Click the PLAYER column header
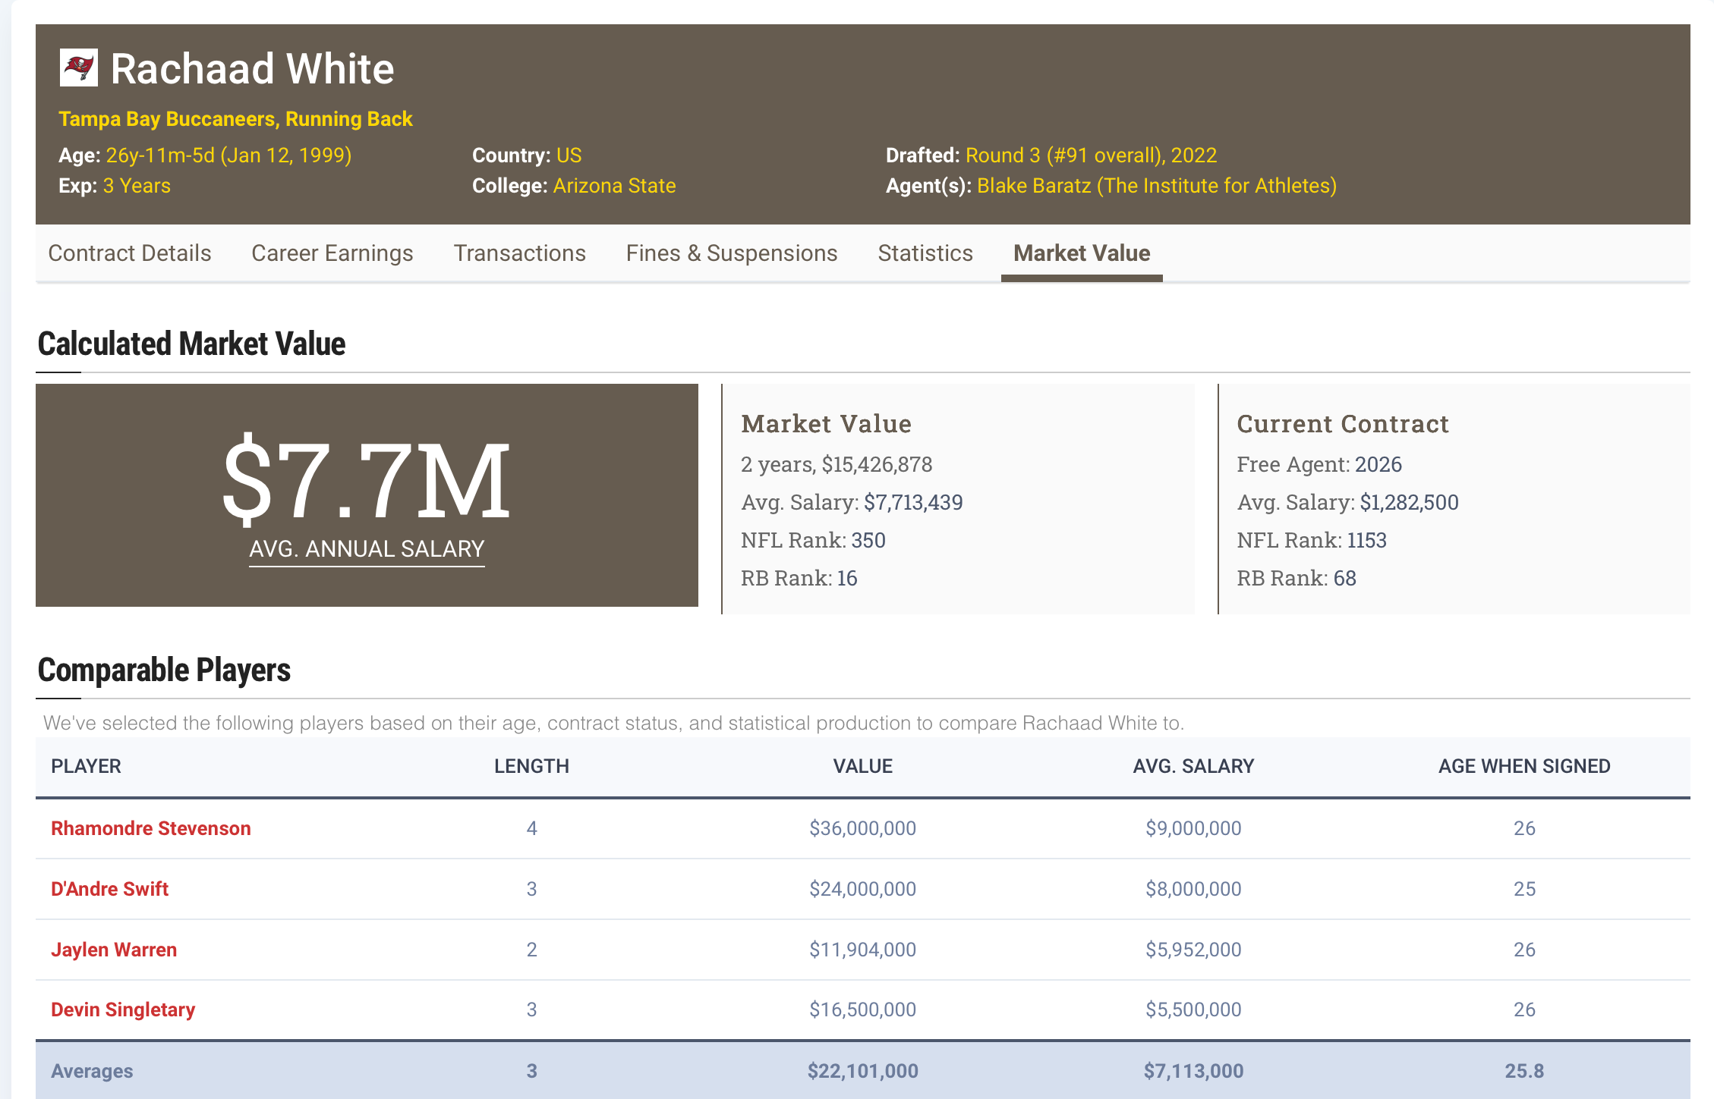1714x1099 pixels. [x=86, y=766]
